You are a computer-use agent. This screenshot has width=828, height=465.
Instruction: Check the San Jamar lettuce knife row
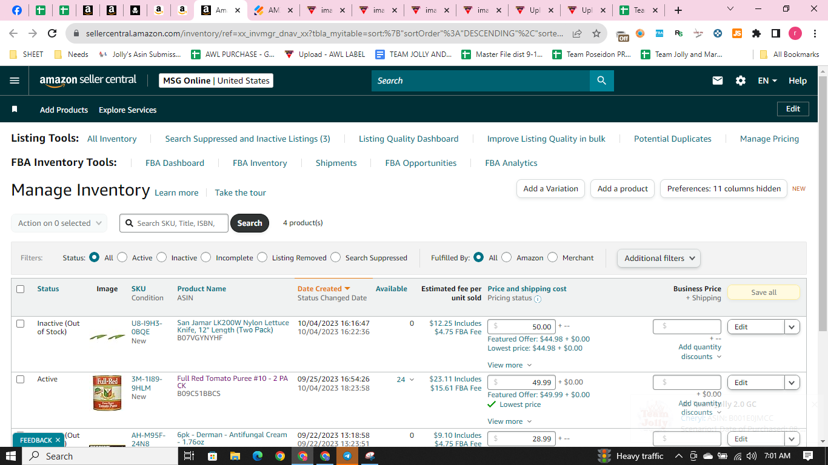pyautogui.click(x=20, y=323)
